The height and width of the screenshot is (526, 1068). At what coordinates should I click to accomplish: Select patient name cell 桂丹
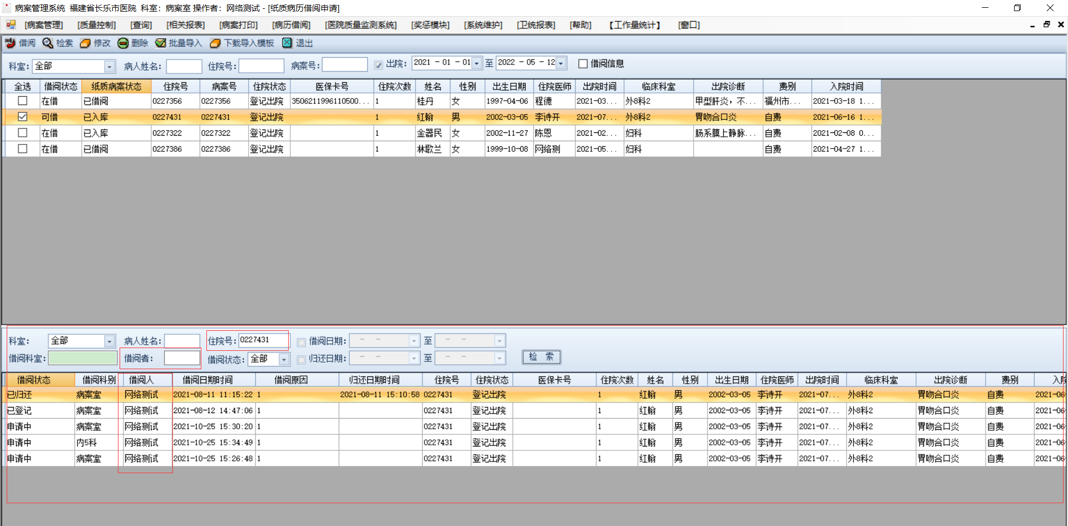tap(433, 101)
